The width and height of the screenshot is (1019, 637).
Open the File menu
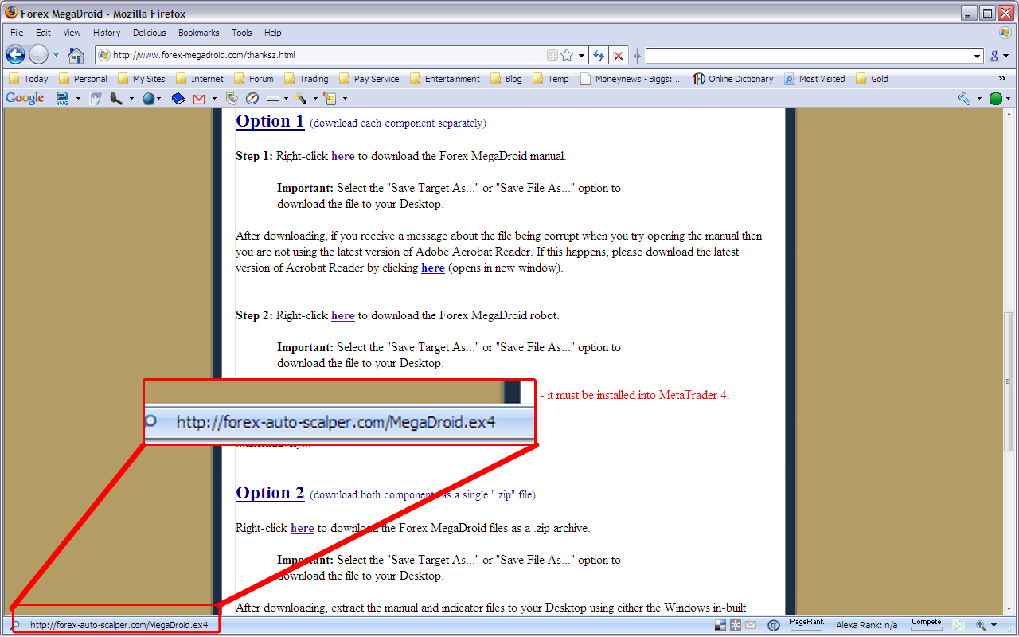click(x=17, y=33)
